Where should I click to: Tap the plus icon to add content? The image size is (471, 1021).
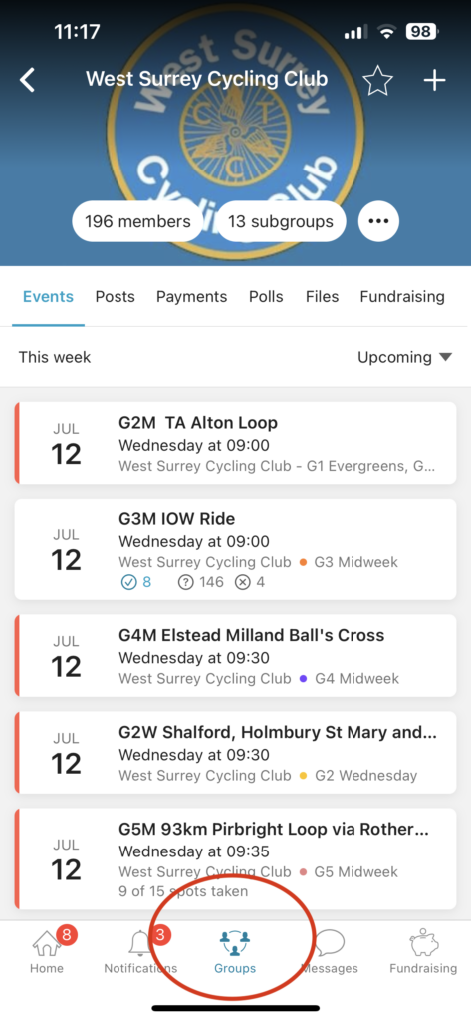click(434, 80)
